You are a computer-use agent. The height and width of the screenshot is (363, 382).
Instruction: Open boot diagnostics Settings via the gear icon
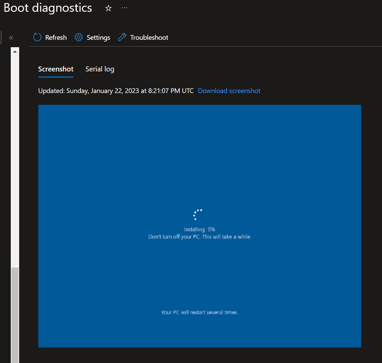coord(78,37)
